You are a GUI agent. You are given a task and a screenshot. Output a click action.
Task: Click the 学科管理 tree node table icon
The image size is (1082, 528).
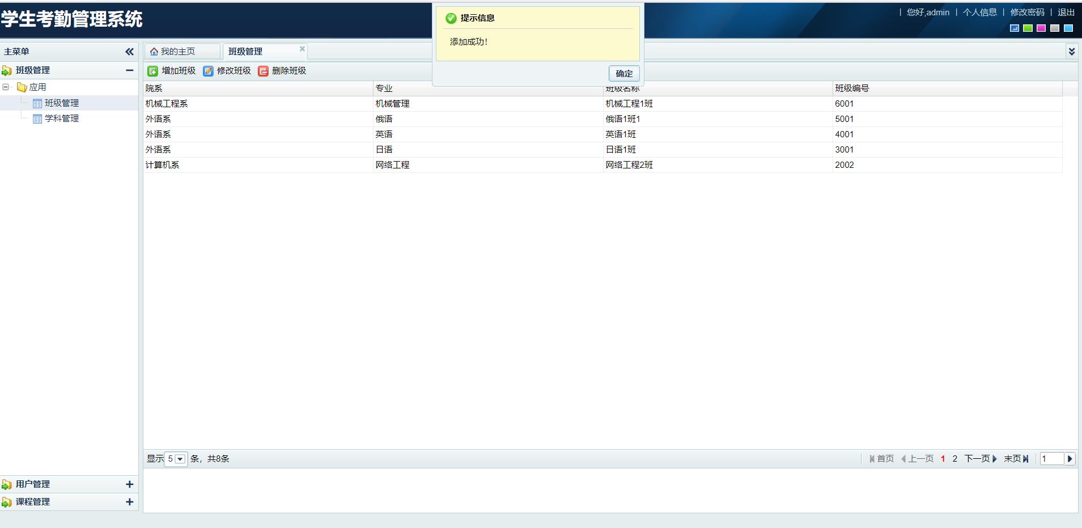click(x=37, y=119)
